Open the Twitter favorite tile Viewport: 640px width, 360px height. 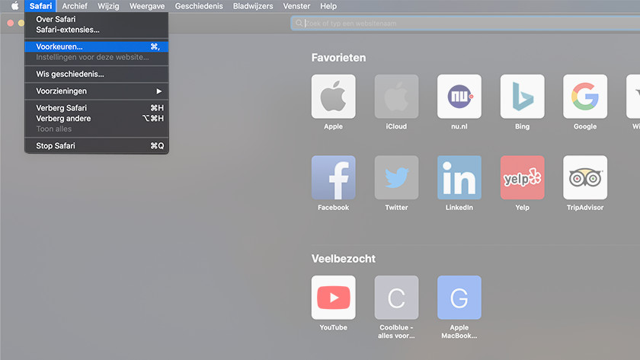click(x=396, y=177)
